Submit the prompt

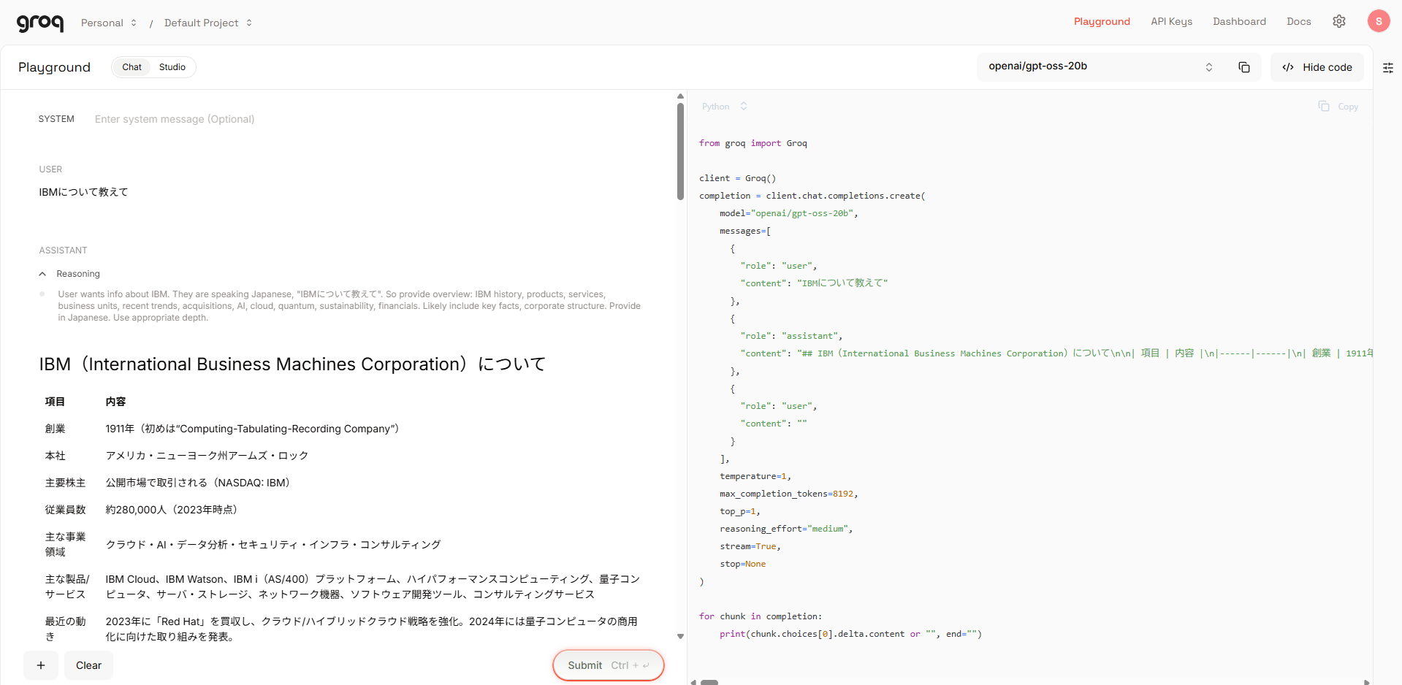tap(608, 665)
